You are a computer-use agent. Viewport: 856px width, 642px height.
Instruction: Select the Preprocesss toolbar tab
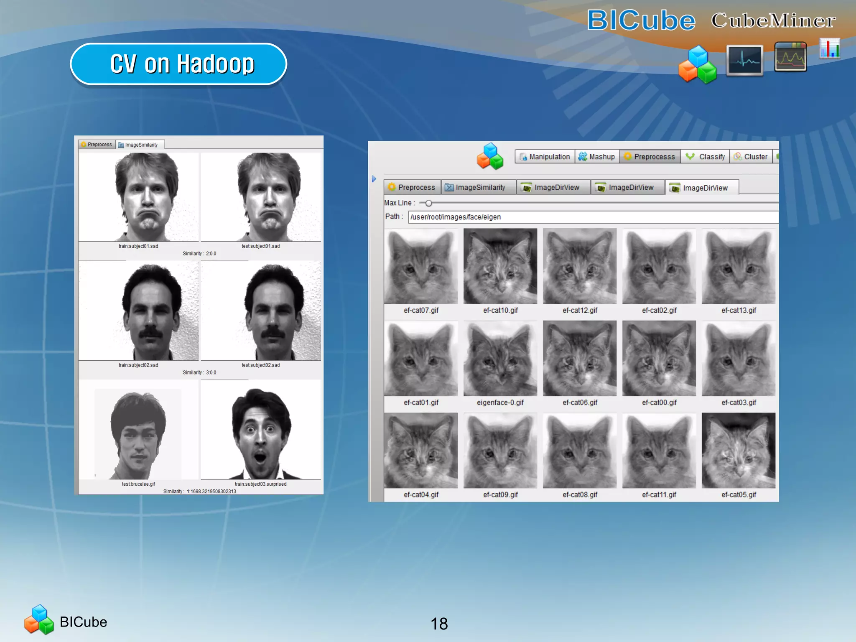click(x=650, y=157)
